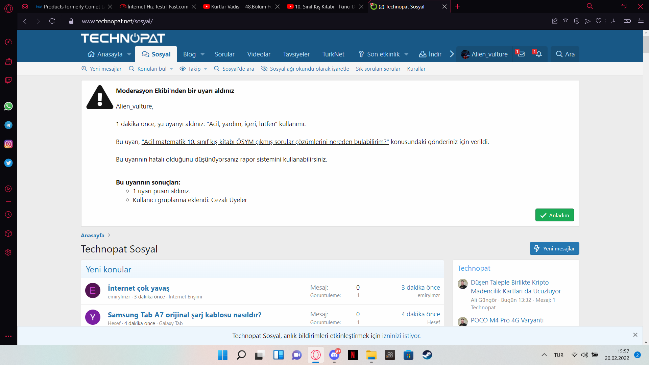Open Twitch sidebar icon

(x=8, y=80)
